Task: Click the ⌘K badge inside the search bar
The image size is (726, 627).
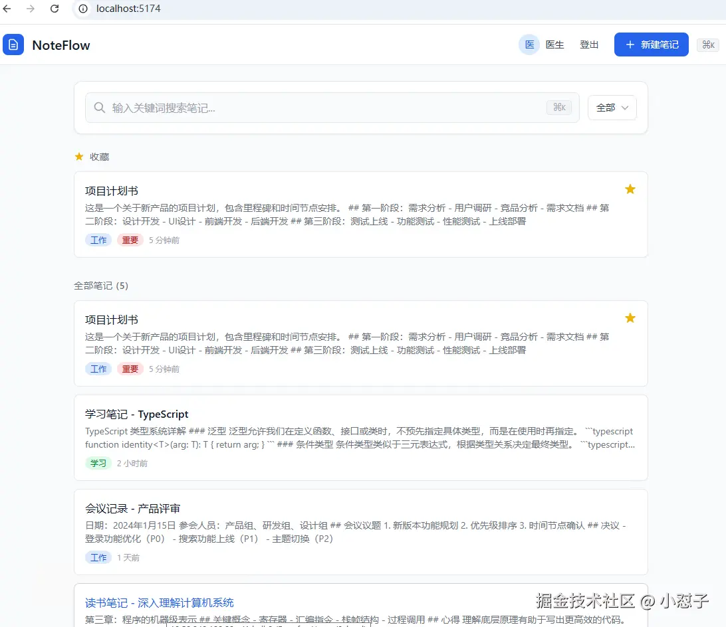Action: 559,107
